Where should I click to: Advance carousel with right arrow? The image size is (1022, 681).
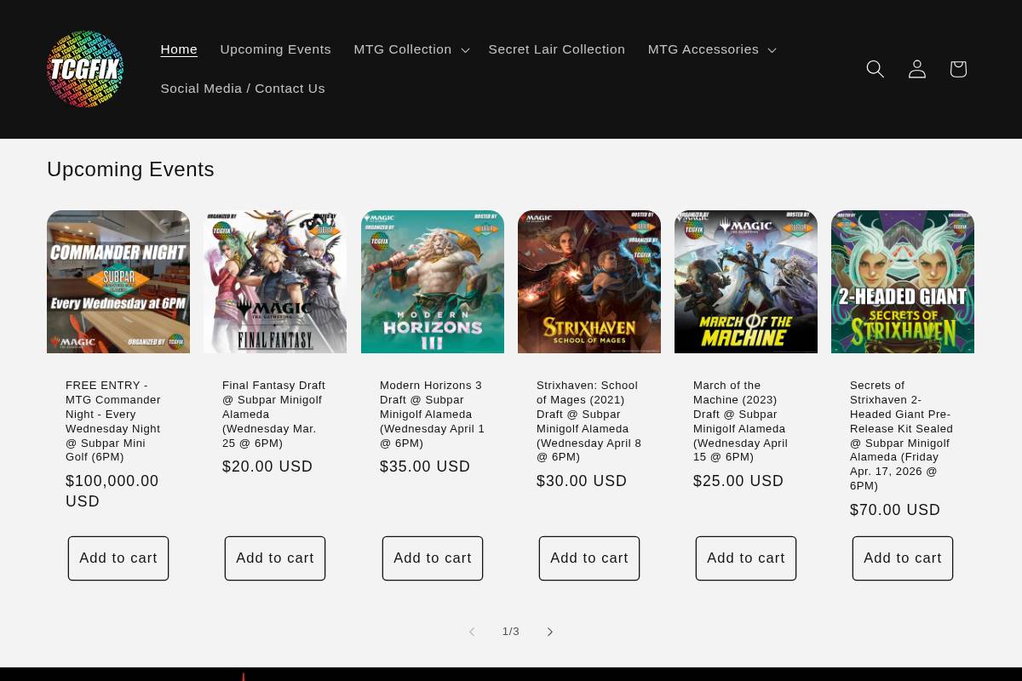[x=549, y=632]
